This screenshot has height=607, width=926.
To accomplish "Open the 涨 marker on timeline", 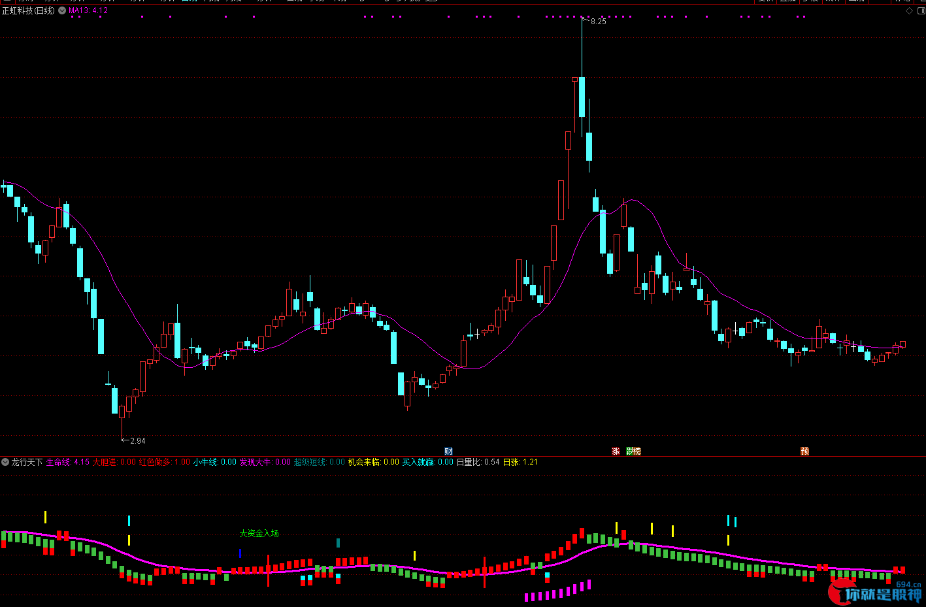I will pos(616,451).
